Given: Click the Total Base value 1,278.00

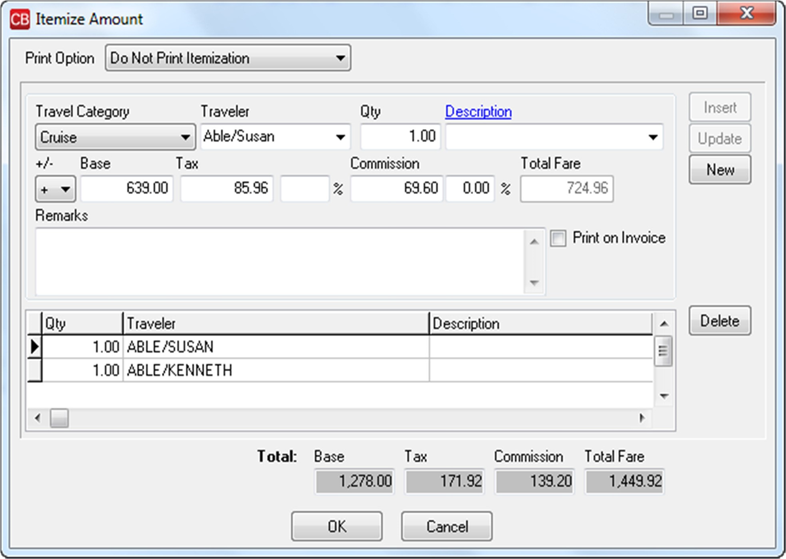Looking at the screenshot, I should (355, 481).
